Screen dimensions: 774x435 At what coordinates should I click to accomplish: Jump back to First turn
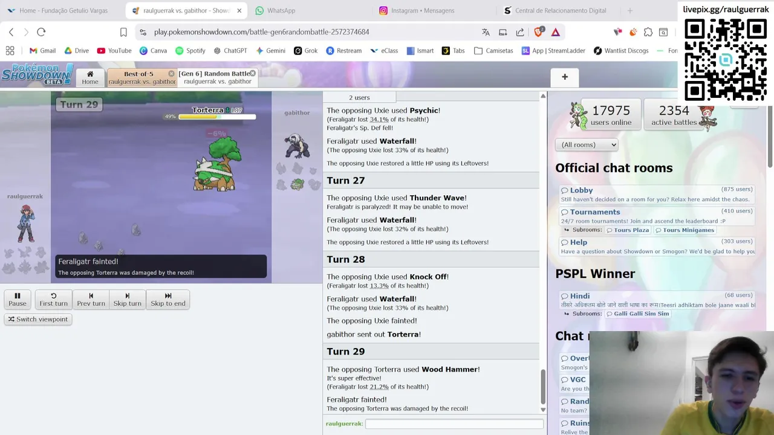[x=54, y=299]
